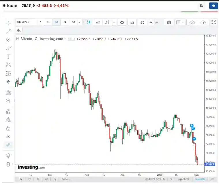This screenshot has width=219, height=184.
Task: Set the range to 1g
Action: pyautogui.click(x=55, y=179)
